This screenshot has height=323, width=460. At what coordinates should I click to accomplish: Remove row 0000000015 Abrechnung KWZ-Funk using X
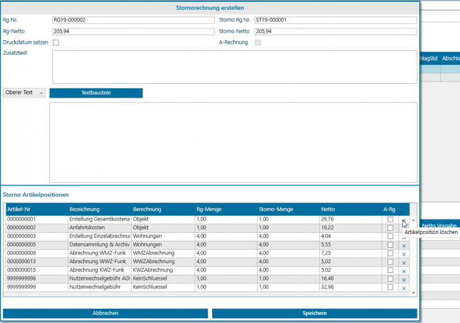pyautogui.click(x=404, y=271)
